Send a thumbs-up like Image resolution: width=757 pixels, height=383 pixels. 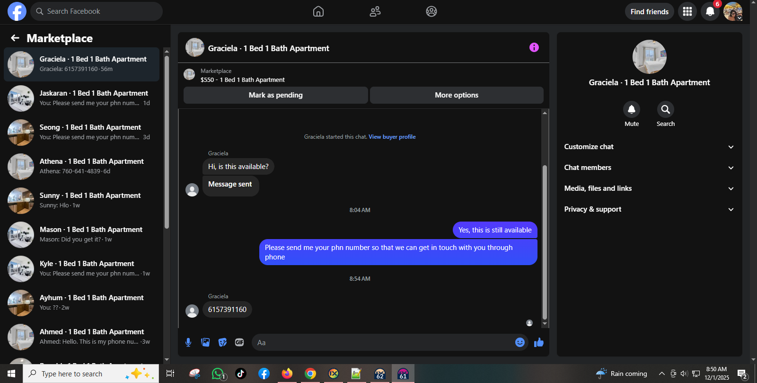[539, 342]
